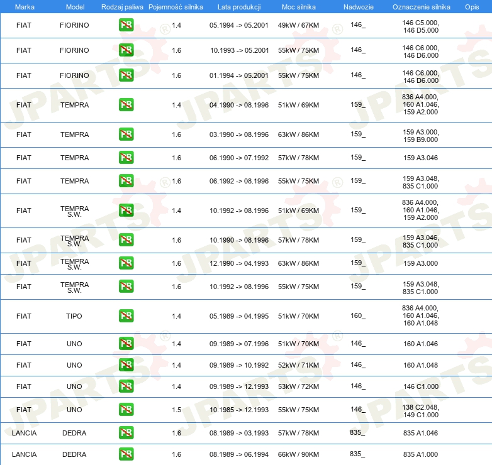
Task: Click engine code 138 C2.048, 149 C1.000
Action: 421,410
